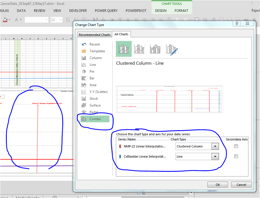This screenshot has height=198, width=260.
Task: Open the font size 12 dropdown
Action: (x=60, y=20)
